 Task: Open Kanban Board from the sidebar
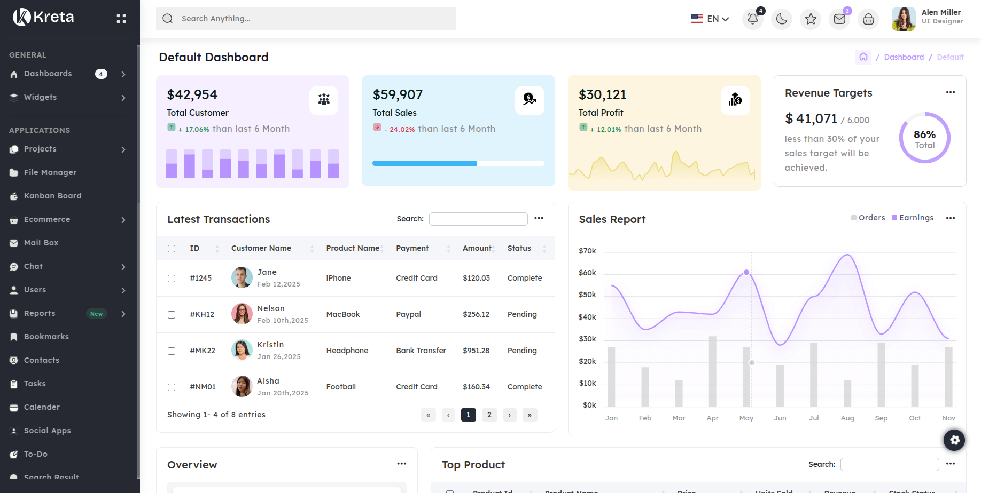click(52, 196)
